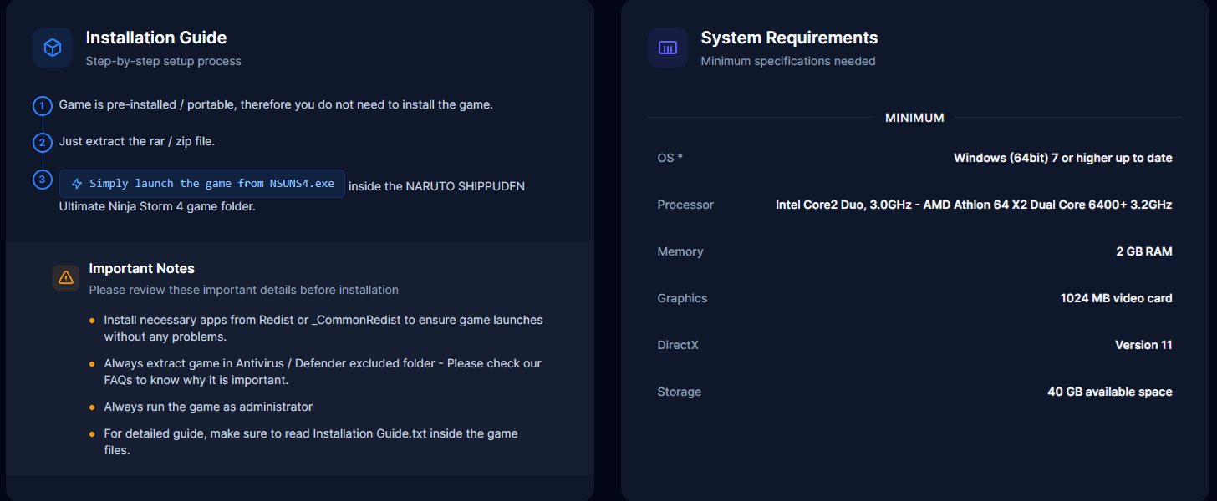The image size is (1217, 501).
Task: Select the '40 GB available space' value
Action: pos(1110,392)
